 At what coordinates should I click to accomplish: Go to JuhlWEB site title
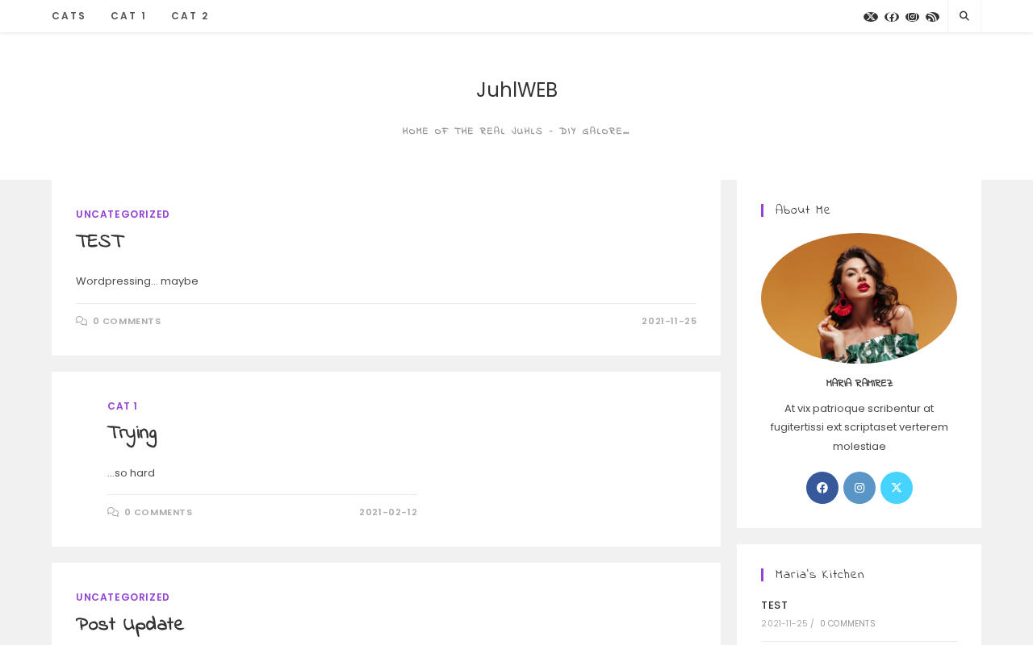516,89
